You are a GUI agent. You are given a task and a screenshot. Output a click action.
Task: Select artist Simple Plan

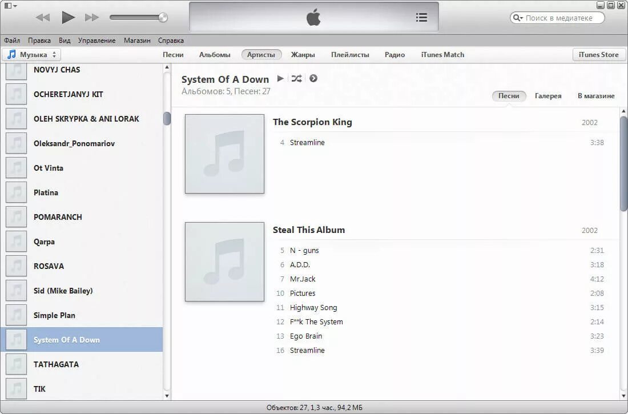[x=82, y=315]
